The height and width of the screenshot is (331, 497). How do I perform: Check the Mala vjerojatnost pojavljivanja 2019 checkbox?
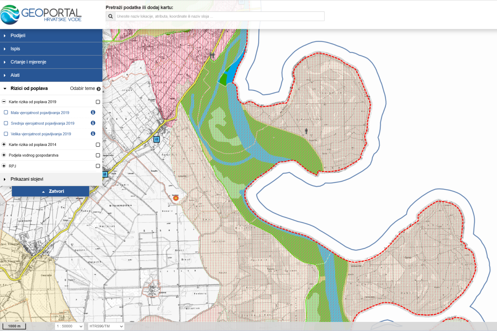point(6,112)
